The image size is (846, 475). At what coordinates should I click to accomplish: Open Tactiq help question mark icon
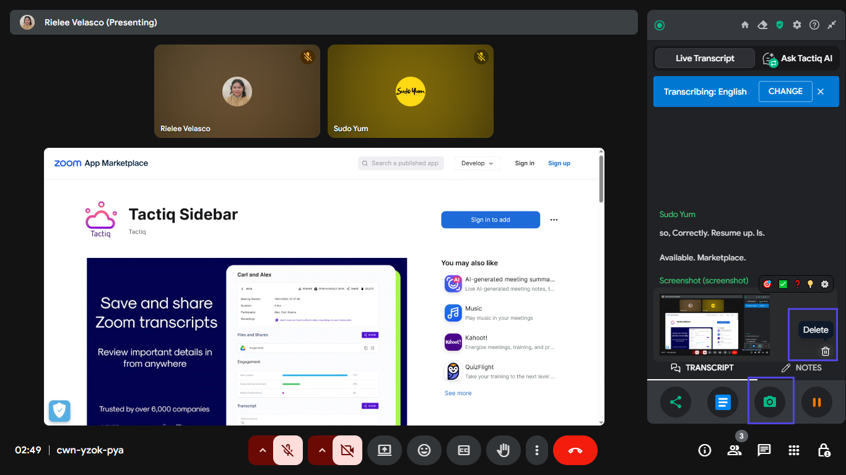point(814,25)
